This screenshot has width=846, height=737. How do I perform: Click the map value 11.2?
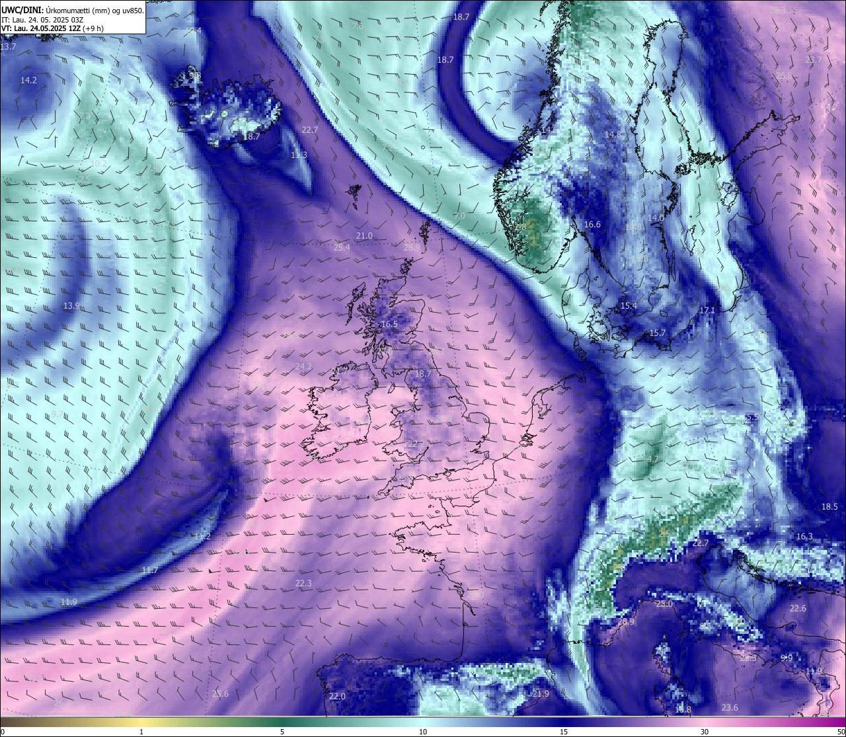click(x=202, y=536)
